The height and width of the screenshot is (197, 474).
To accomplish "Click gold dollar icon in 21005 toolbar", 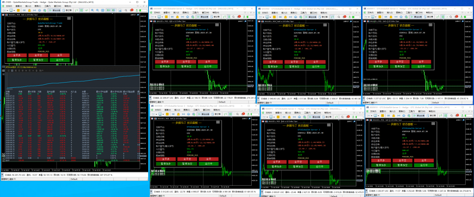I will (x=18, y=10).
